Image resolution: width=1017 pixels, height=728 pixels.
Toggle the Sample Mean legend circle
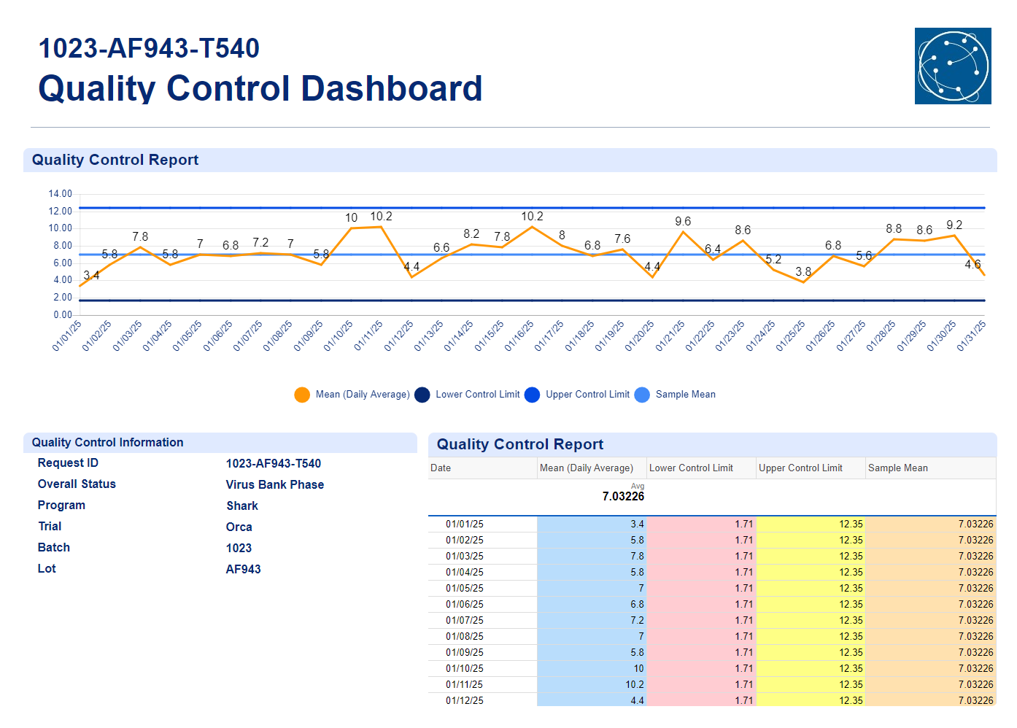point(642,395)
